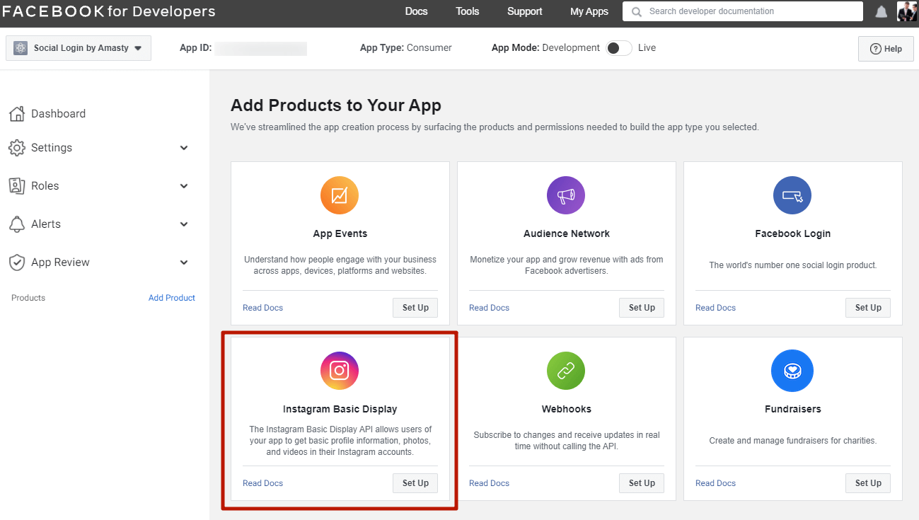Click the Audience Network card title

click(566, 233)
